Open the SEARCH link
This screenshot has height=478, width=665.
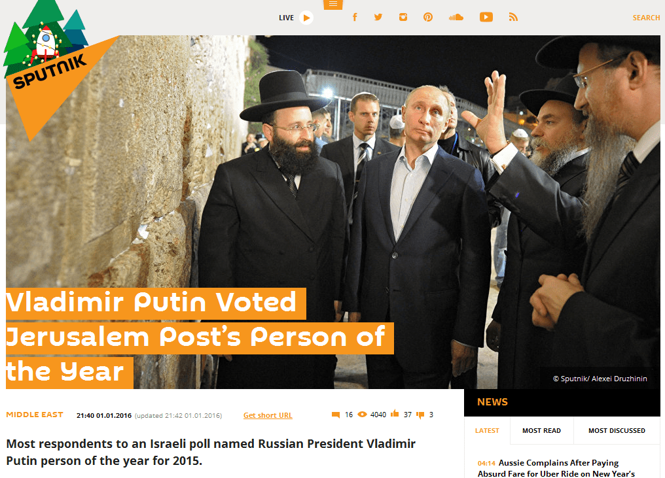[x=646, y=18]
